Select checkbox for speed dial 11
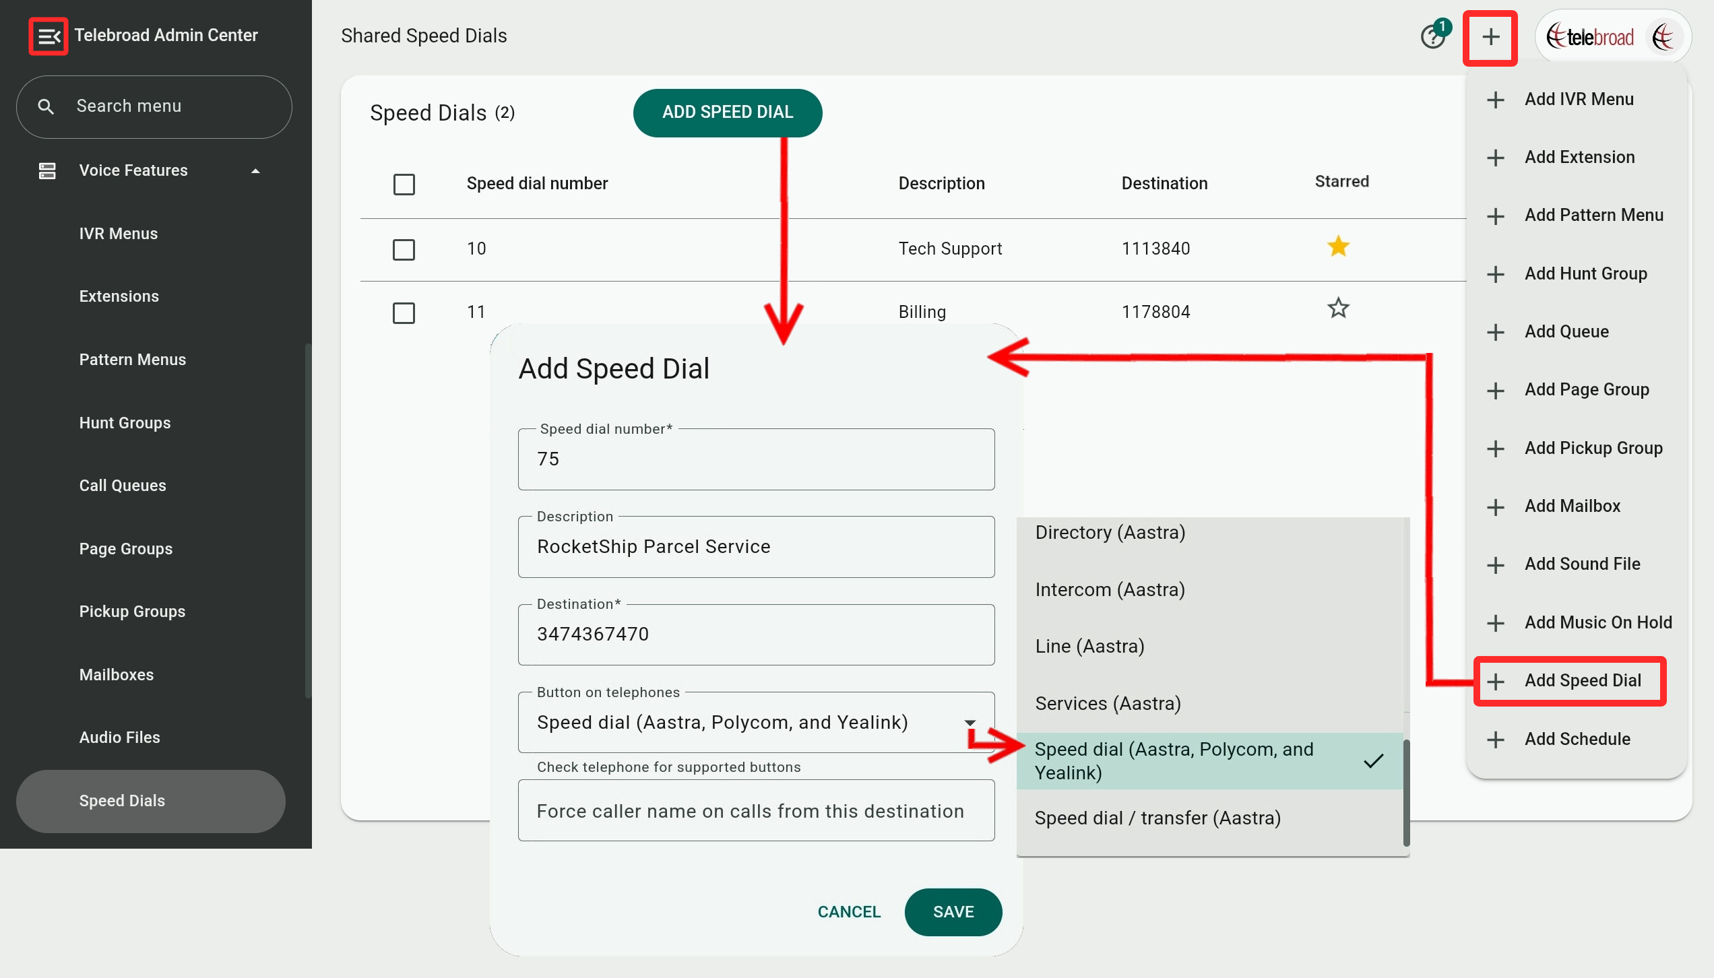The width and height of the screenshot is (1714, 978). click(x=404, y=313)
